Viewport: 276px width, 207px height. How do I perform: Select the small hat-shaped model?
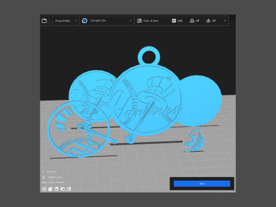[x=194, y=141]
